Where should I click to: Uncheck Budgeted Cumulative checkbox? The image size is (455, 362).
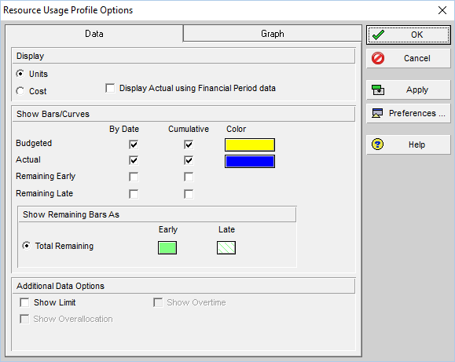(189, 144)
